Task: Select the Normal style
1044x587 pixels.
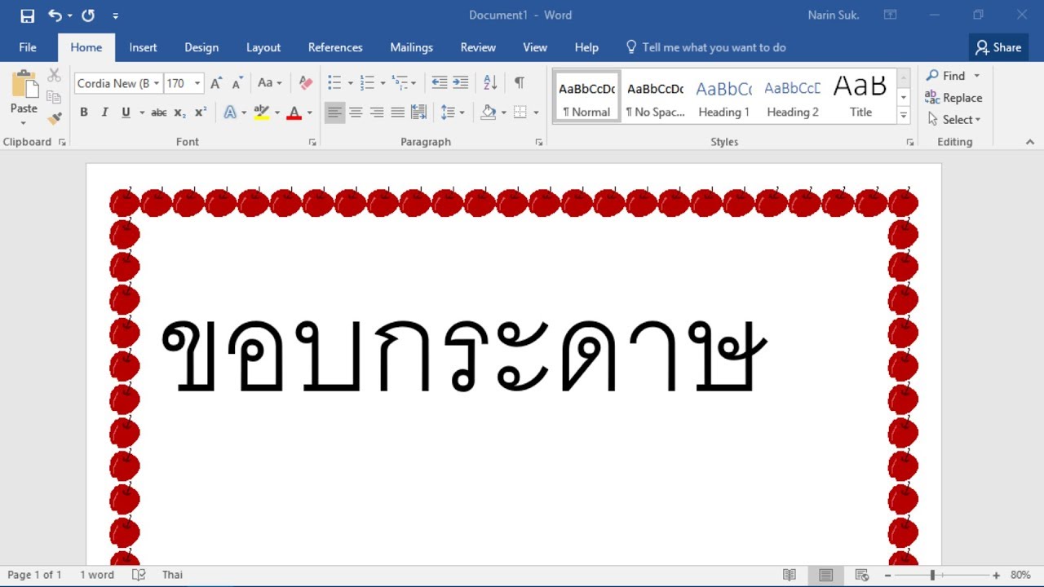Action: point(586,97)
